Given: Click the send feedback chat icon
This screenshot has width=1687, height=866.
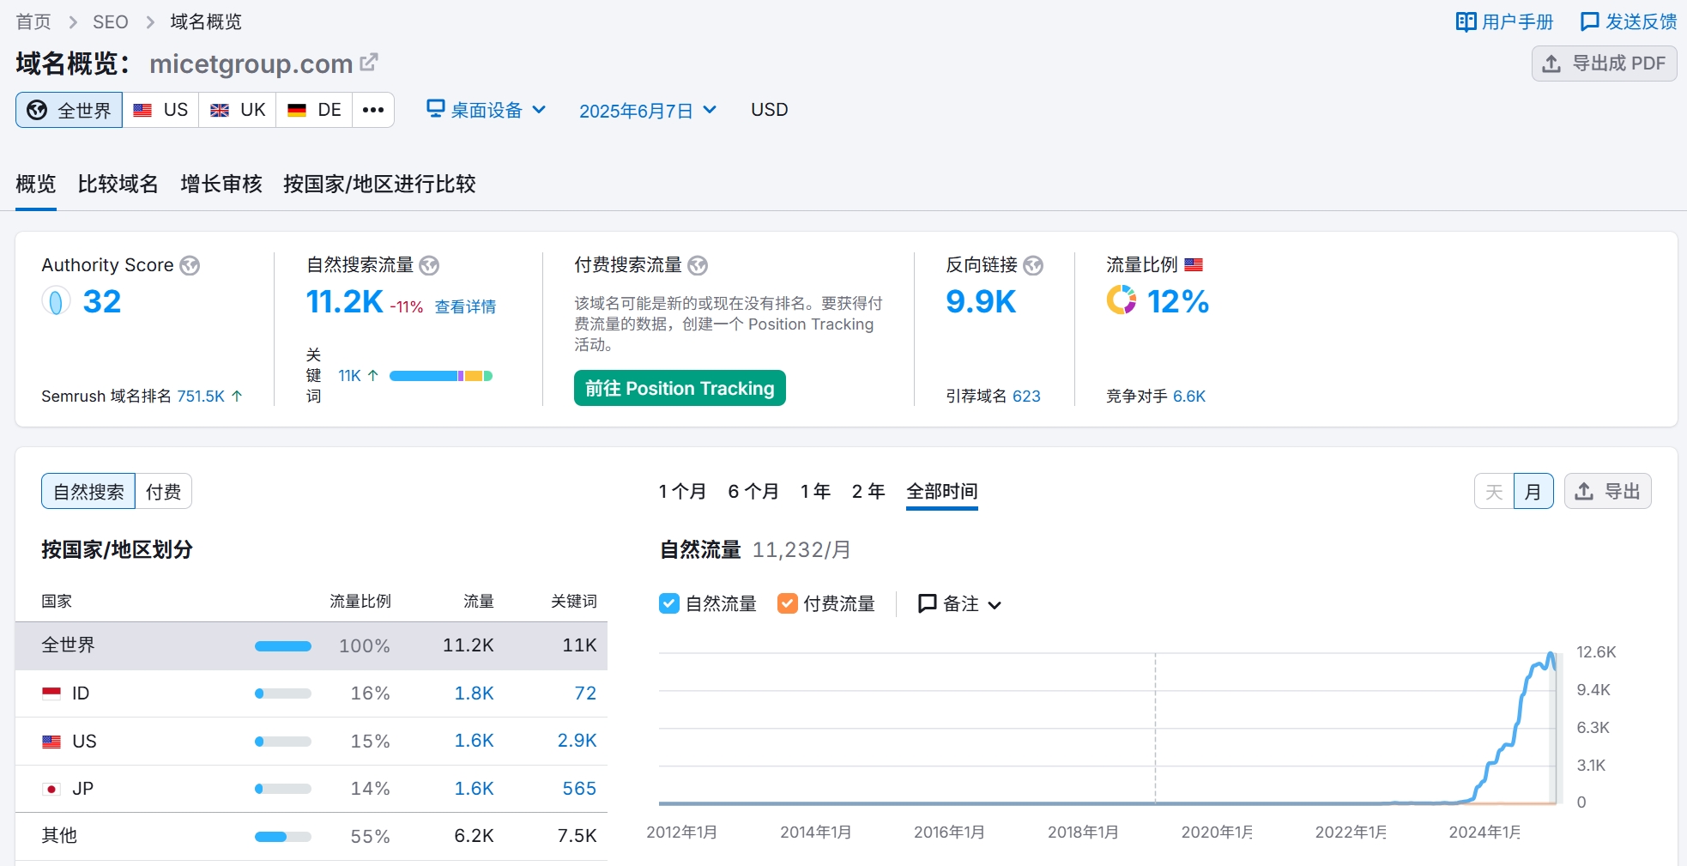Looking at the screenshot, I should 1589,21.
